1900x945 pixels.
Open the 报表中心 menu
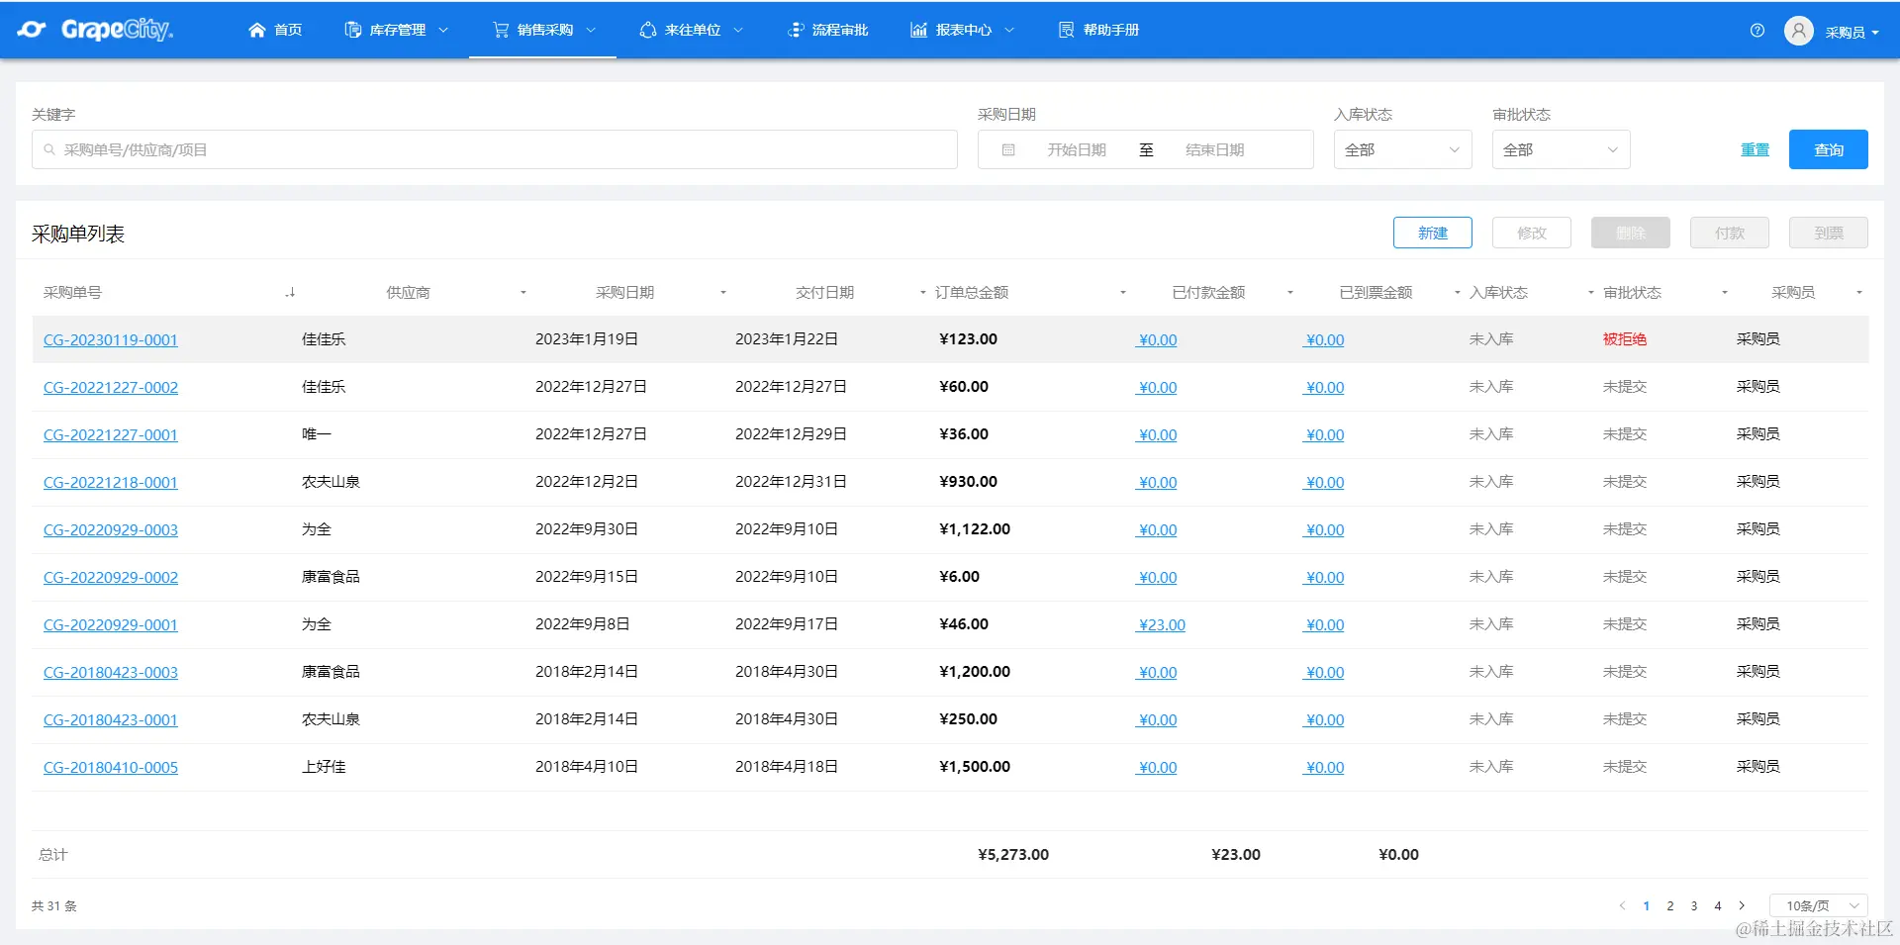coord(962,31)
